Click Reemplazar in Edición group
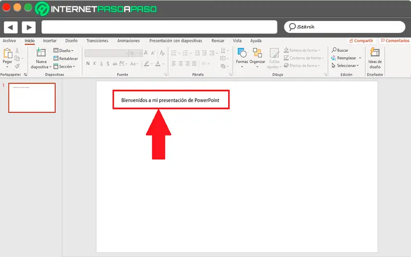The height and width of the screenshot is (257, 411). click(346, 58)
